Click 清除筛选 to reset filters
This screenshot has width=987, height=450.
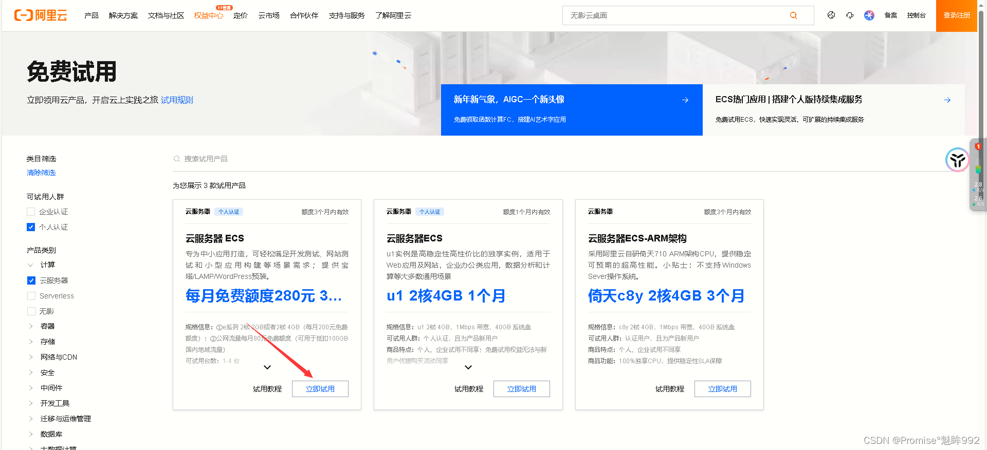[x=41, y=173]
